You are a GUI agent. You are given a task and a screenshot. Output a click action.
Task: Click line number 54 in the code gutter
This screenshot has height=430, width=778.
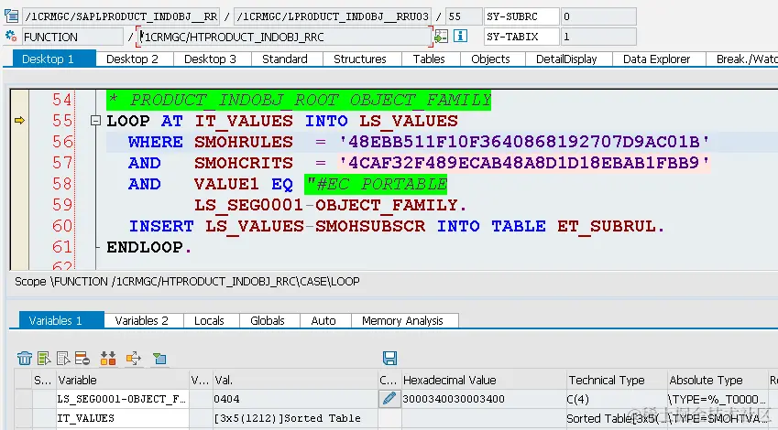61,100
